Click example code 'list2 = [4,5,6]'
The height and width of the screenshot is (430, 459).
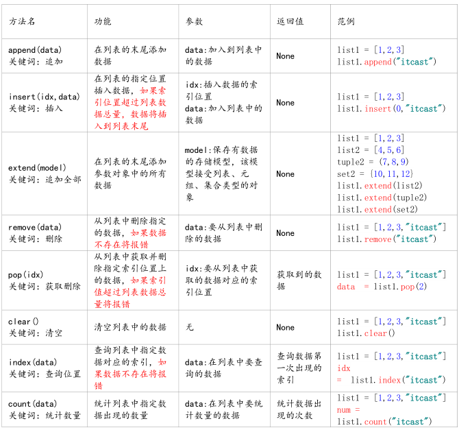coord(371,150)
